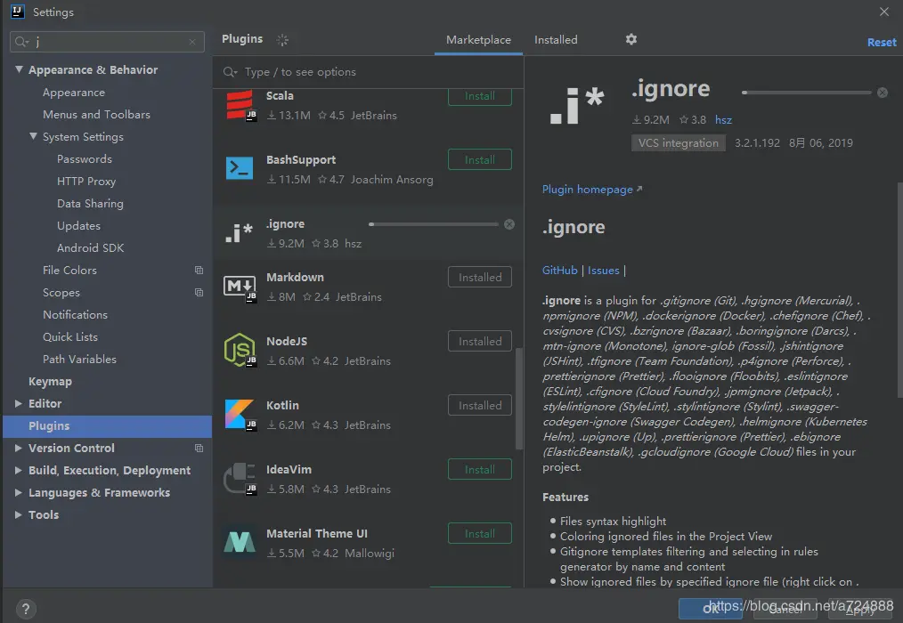903x623 pixels.
Task: Expand Build, Execution, Deployment section
Action: coord(19,471)
